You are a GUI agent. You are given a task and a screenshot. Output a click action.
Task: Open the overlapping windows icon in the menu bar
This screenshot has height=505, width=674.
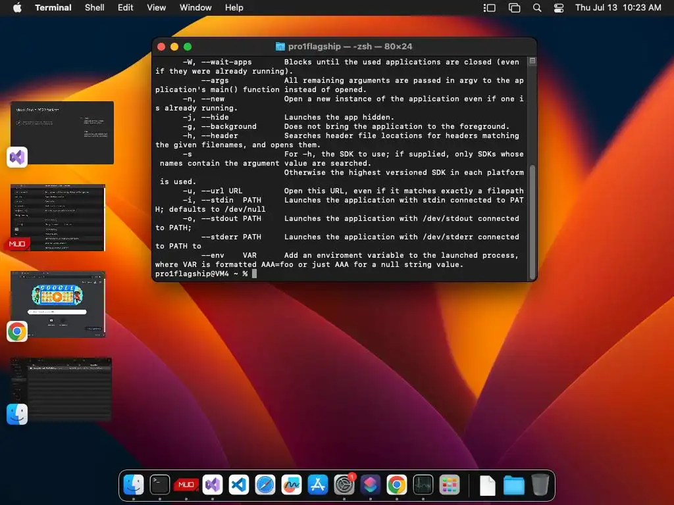tap(515, 8)
